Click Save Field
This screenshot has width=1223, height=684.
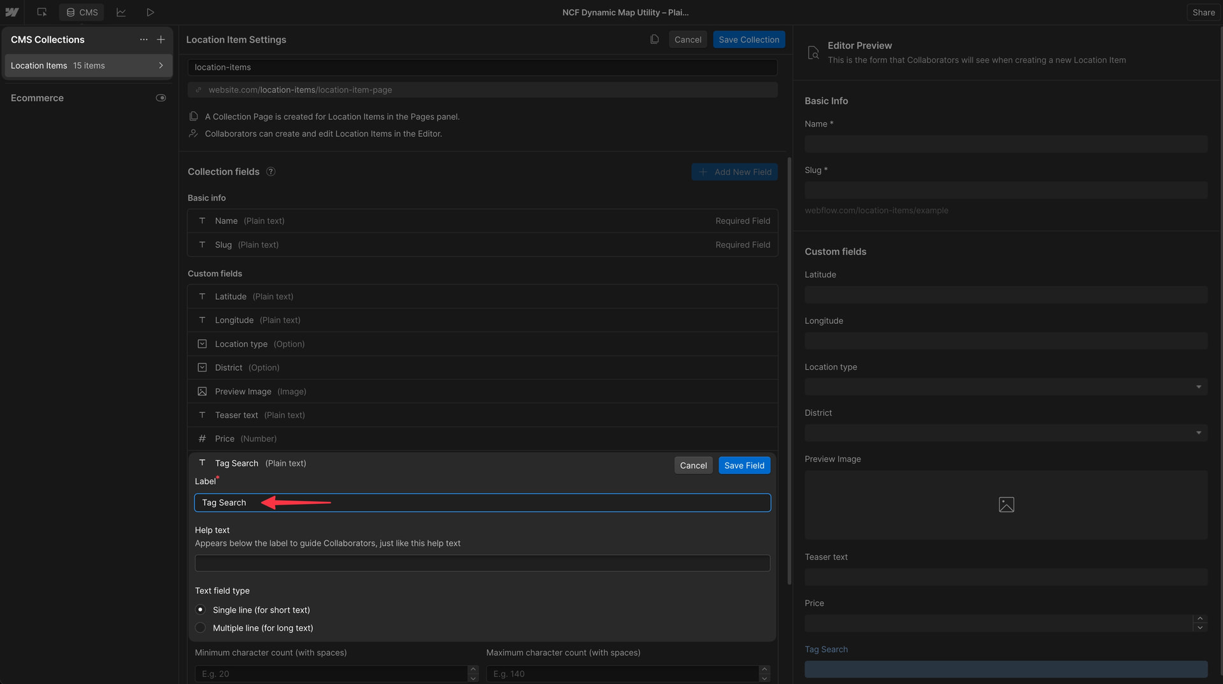click(744, 465)
